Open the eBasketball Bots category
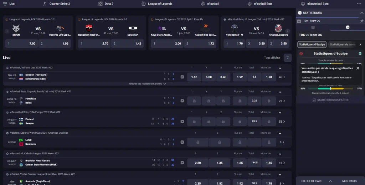This screenshot has height=185, width=365. pyautogui.click(x=314, y=4)
